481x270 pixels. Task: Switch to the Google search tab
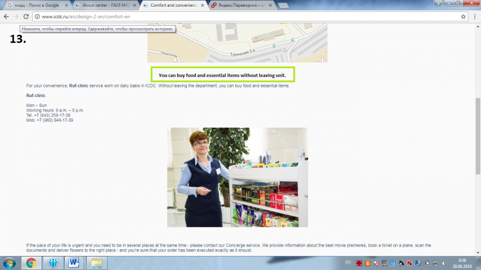click(x=36, y=5)
